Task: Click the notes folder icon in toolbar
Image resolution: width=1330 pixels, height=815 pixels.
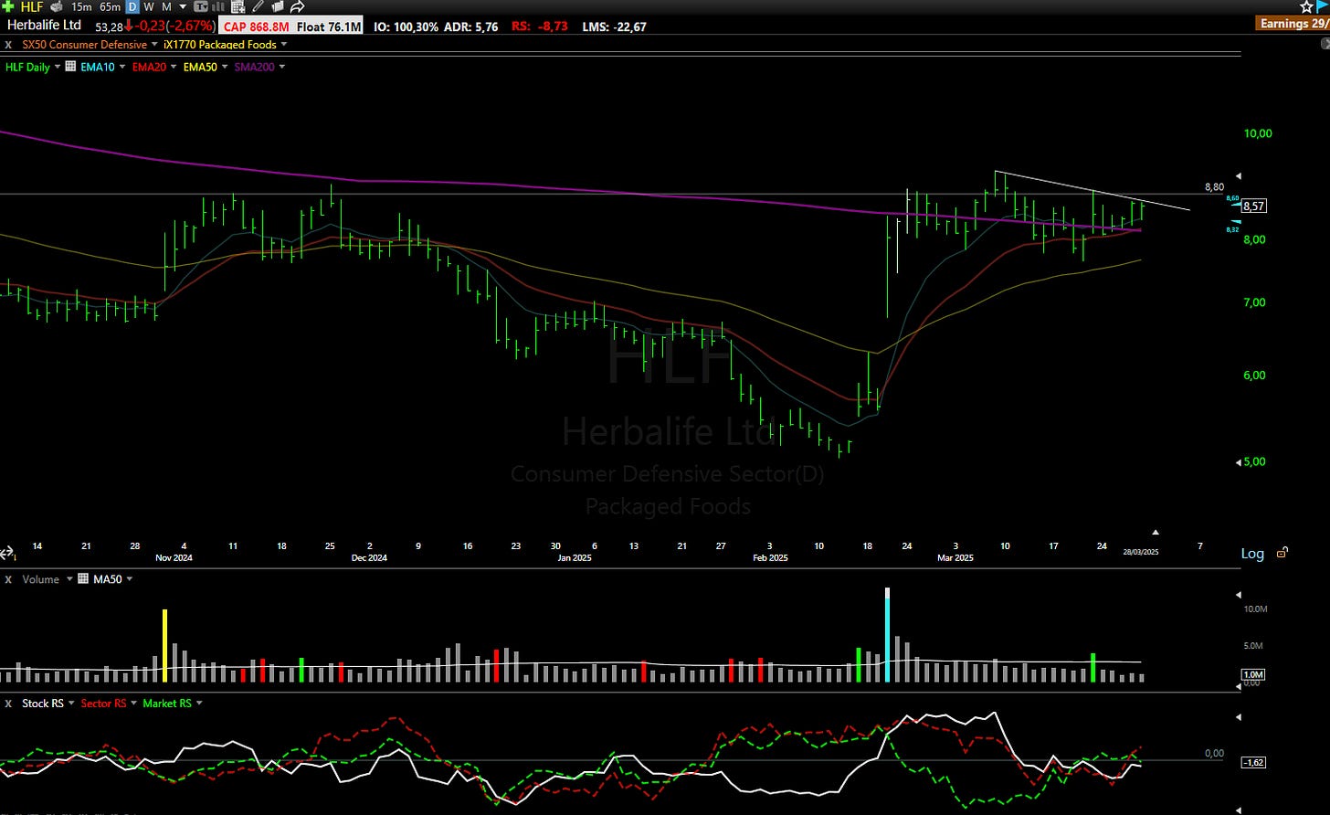Action: (278, 6)
